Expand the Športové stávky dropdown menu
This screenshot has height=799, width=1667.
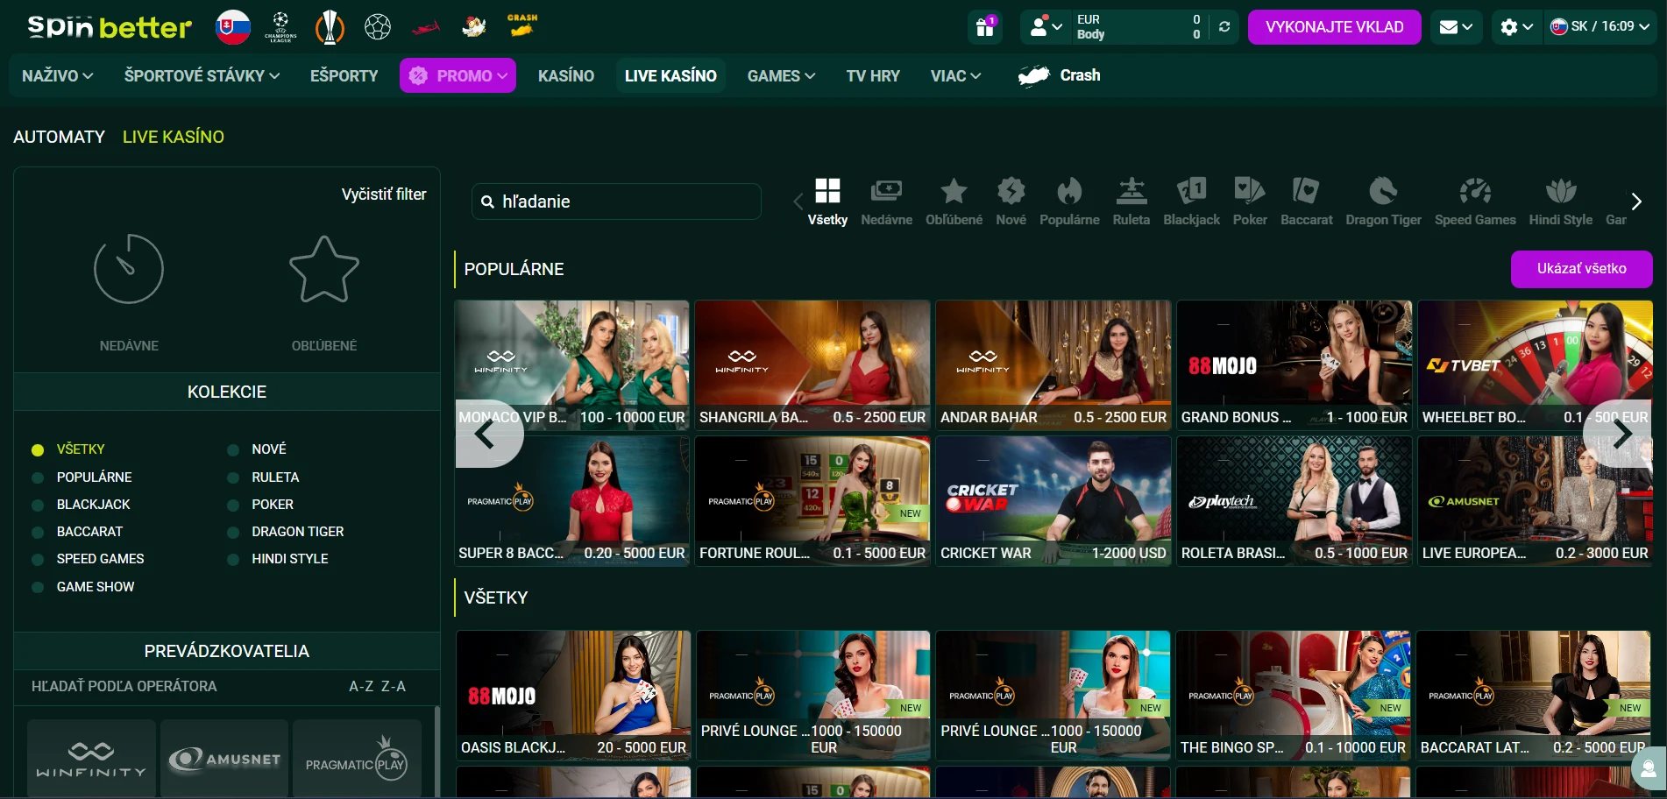(x=202, y=76)
